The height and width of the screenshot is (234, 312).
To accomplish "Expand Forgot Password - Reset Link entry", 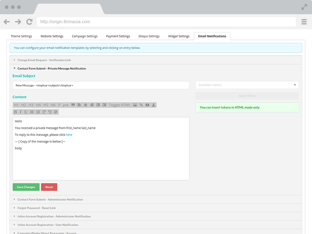I will click(156, 208).
